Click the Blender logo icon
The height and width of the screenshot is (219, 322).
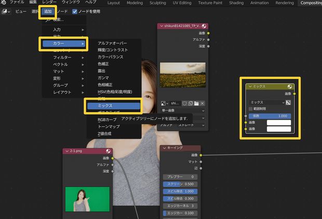click(4, 3)
